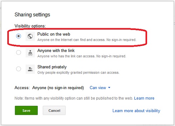Viewport: 175px width, 126px height.
Task: Click the Public on the web option label
Action: coord(54,34)
